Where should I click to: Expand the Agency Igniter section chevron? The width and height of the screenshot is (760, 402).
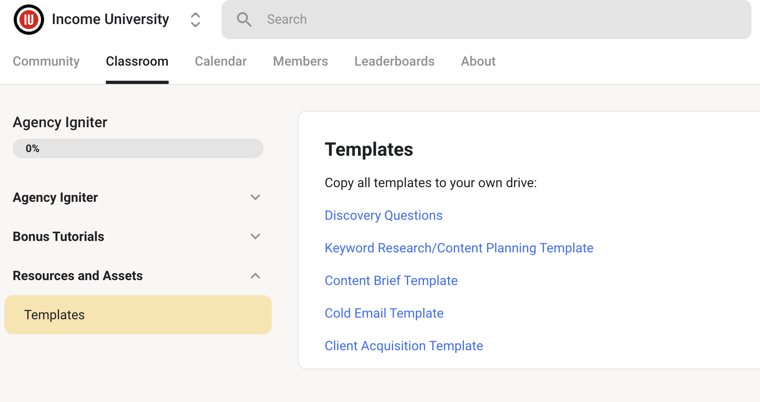point(255,197)
